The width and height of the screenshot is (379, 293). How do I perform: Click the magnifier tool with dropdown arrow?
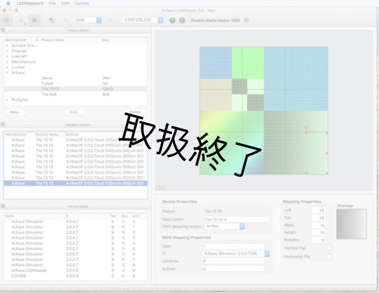point(21,21)
